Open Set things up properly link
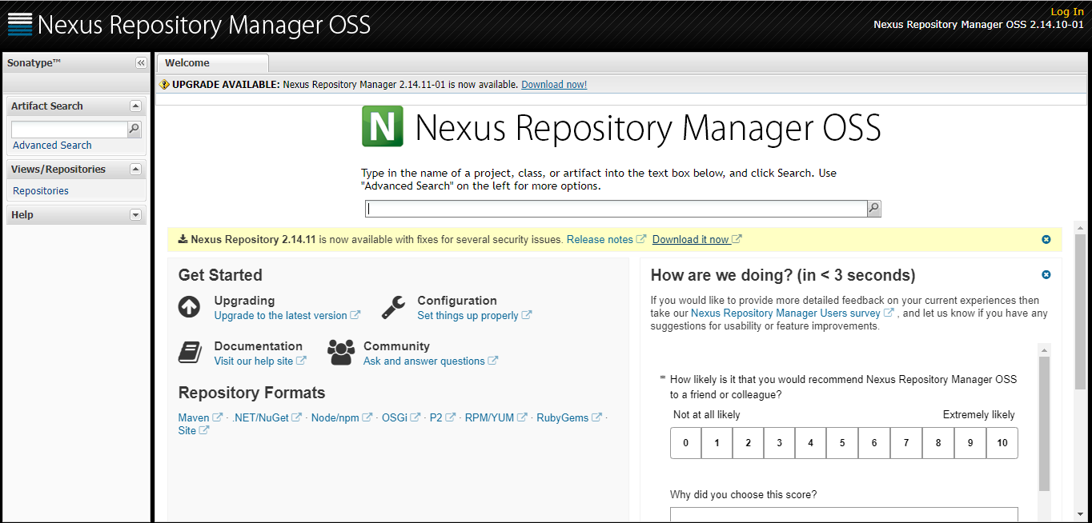The height and width of the screenshot is (523, 1092). point(474,316)
